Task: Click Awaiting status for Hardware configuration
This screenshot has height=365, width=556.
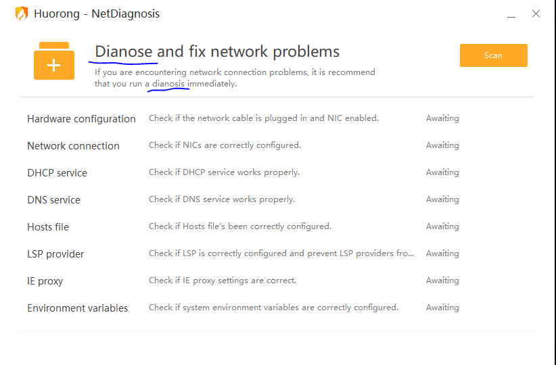Action: pyautogui.click(x=442, y=118)
